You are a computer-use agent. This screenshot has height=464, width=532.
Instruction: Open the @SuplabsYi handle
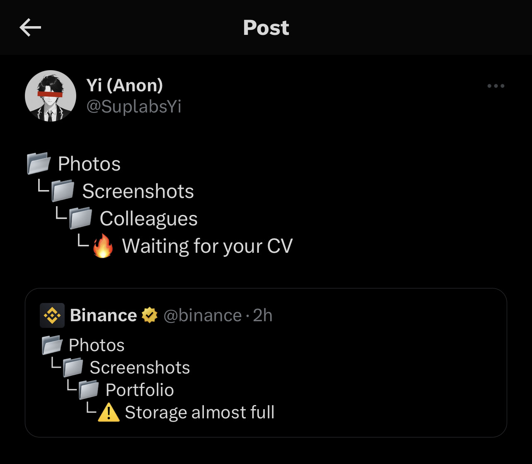tap(134, 107)
